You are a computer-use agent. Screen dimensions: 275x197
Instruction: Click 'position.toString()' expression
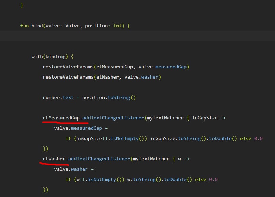click(x=109, y=97)
